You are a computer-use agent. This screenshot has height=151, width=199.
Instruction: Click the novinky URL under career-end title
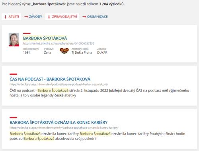pos(64,127)
